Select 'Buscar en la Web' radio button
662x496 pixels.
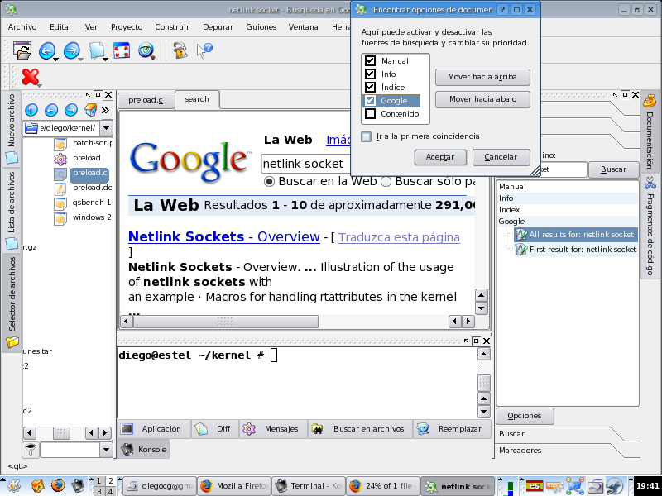pyautogui.click(x=269, y=181)
